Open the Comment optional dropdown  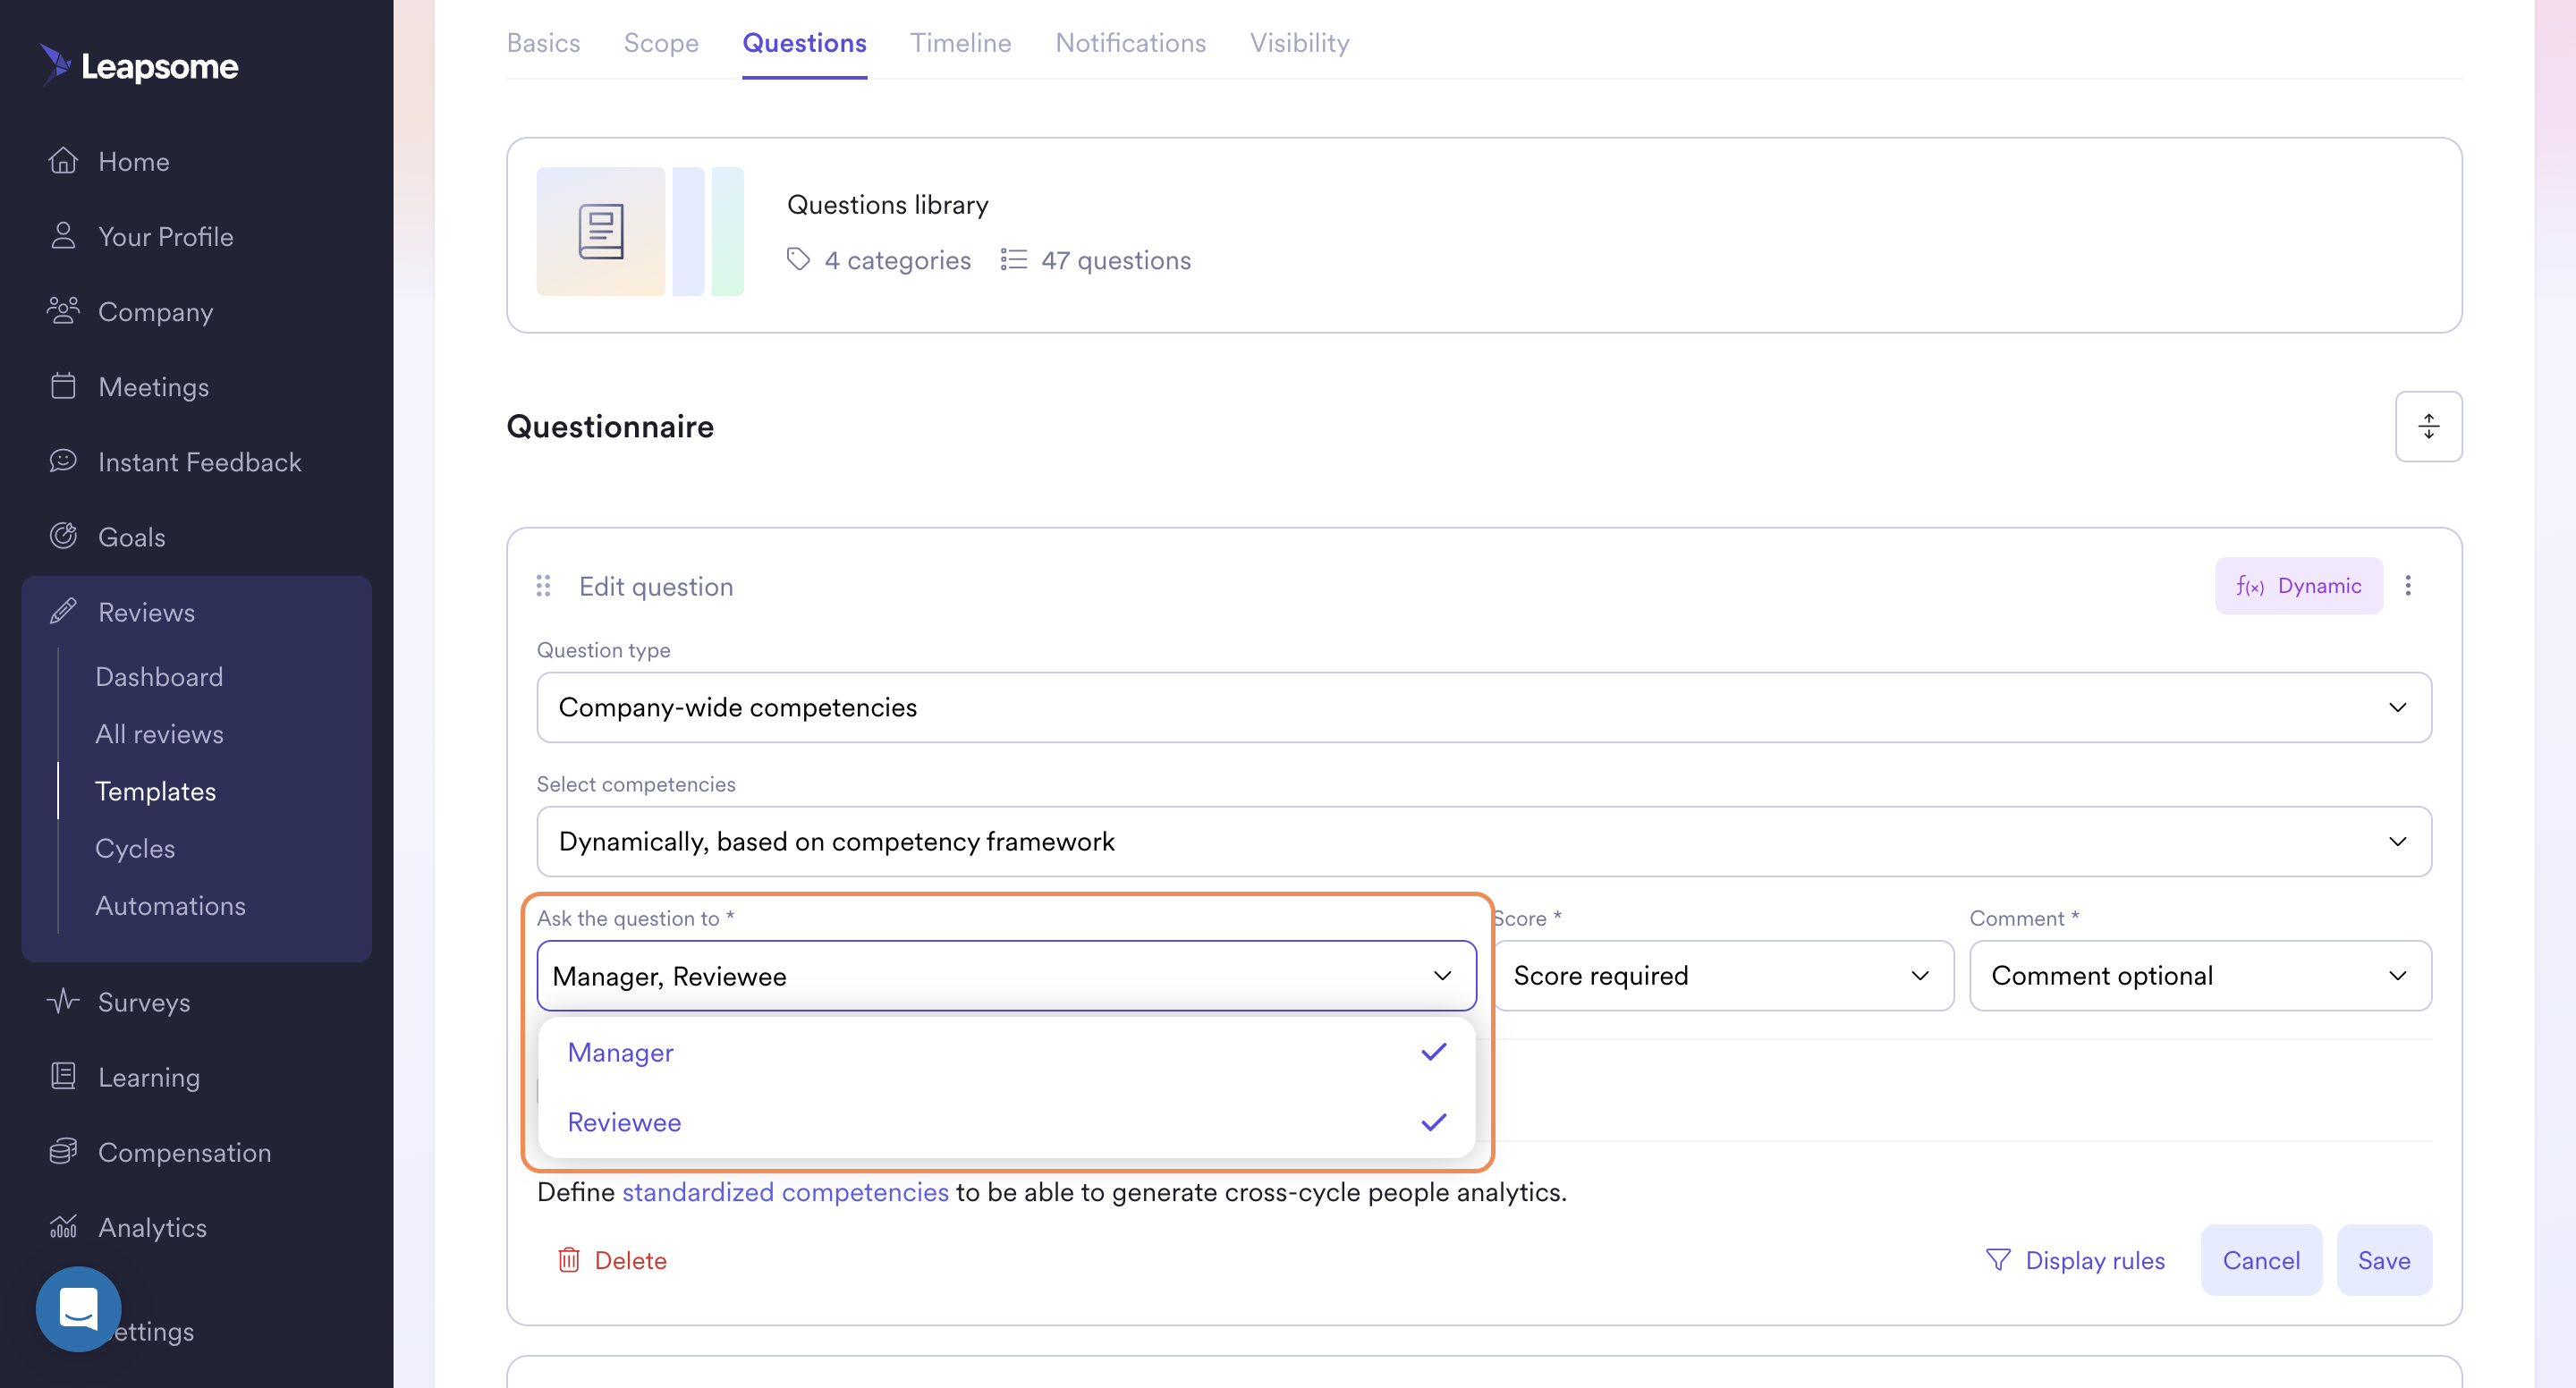(2199, 976)
